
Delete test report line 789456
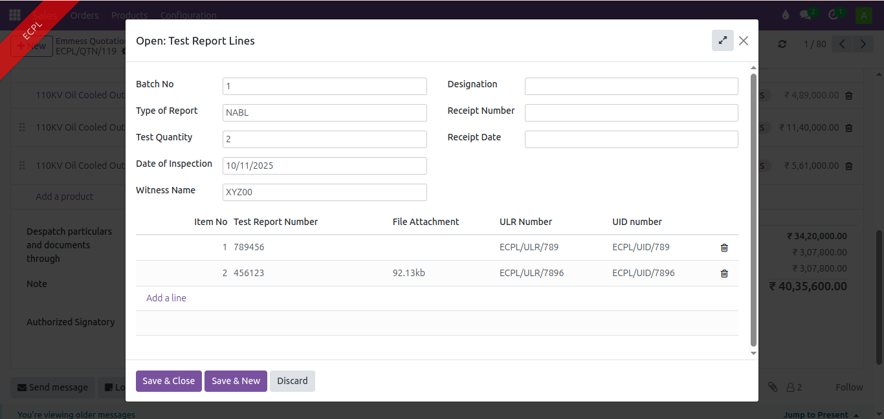(724, 248)
